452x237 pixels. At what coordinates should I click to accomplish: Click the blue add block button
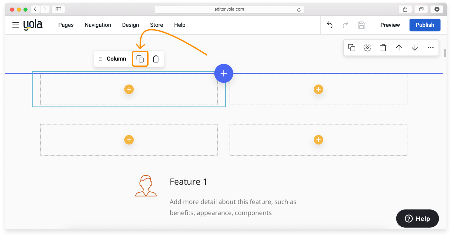click(x=223, y=74)
